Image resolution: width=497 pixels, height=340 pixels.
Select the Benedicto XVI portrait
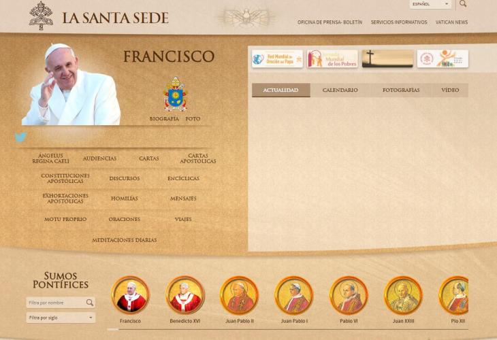click(185, 295)
